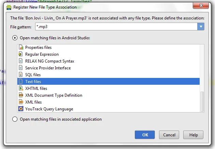Click the XHTML files icon

21,89
